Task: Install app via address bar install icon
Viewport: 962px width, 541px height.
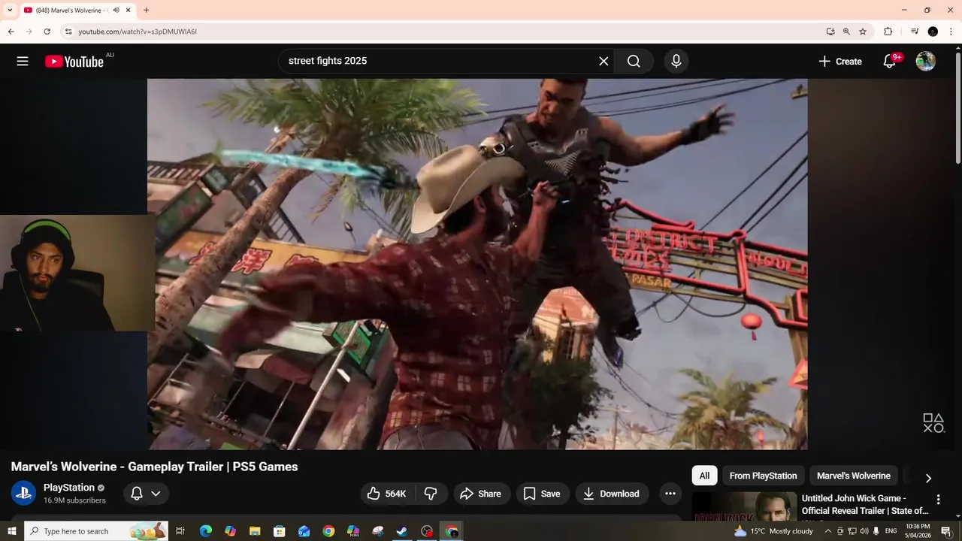Action: coord(830,32)
